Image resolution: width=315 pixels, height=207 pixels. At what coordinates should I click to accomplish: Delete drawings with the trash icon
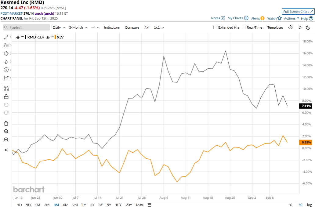(x=6, y=123)
